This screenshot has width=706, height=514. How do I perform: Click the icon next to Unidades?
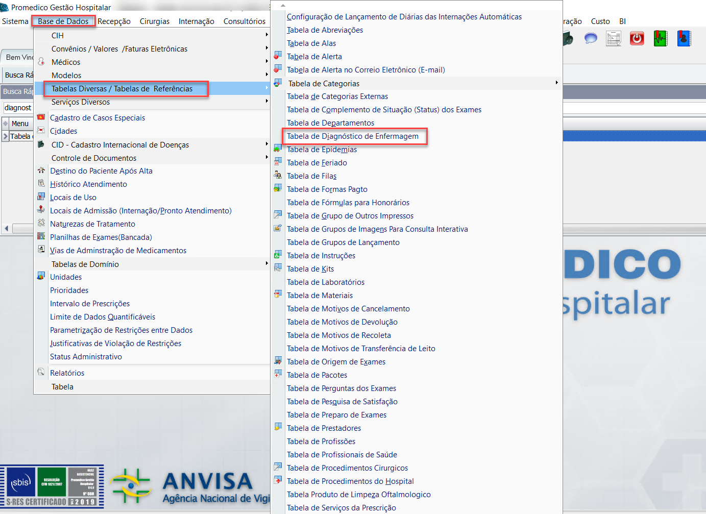pos(41,277)
